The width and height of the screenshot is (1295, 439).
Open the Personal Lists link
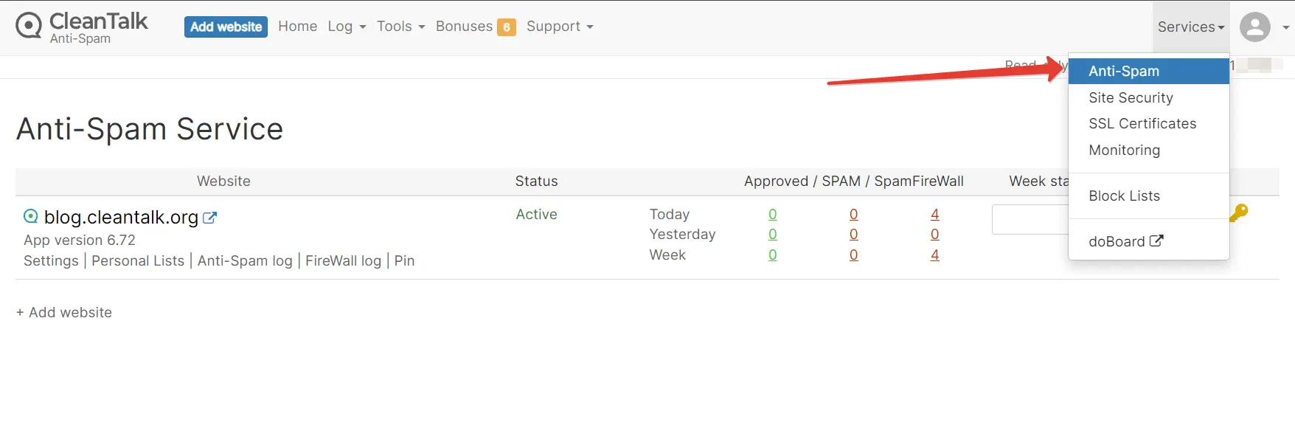coord(138,260)
